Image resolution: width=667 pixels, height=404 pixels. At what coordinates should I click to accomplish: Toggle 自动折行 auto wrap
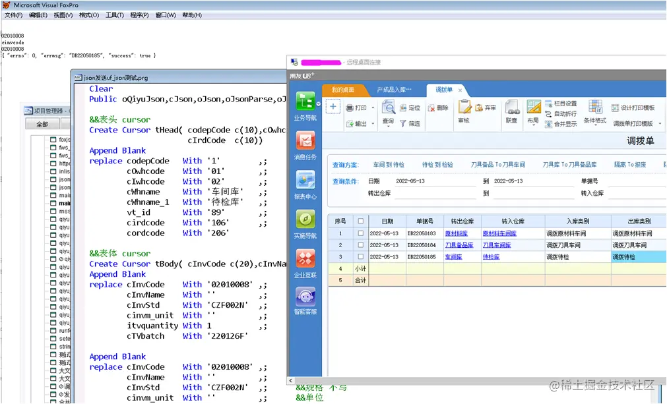(561, 114)
